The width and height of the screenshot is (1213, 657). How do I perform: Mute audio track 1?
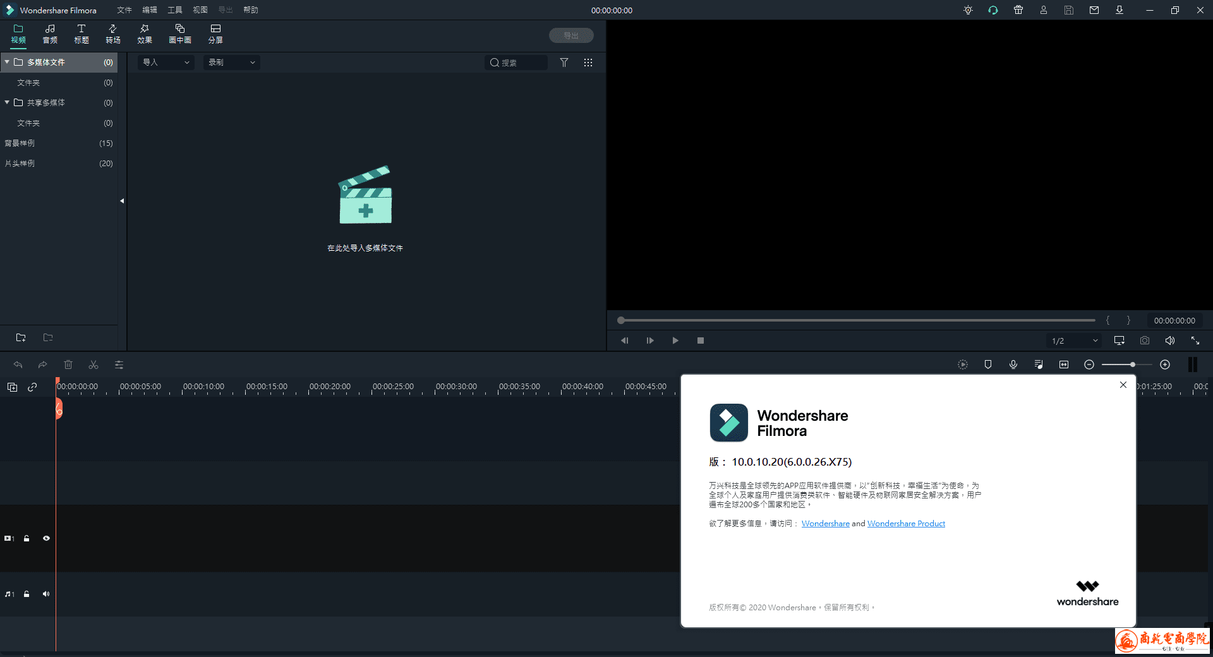(46, 594)
